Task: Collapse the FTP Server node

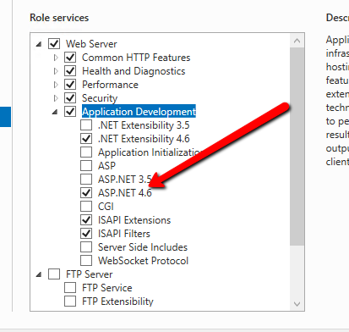Action: [39, 274]
